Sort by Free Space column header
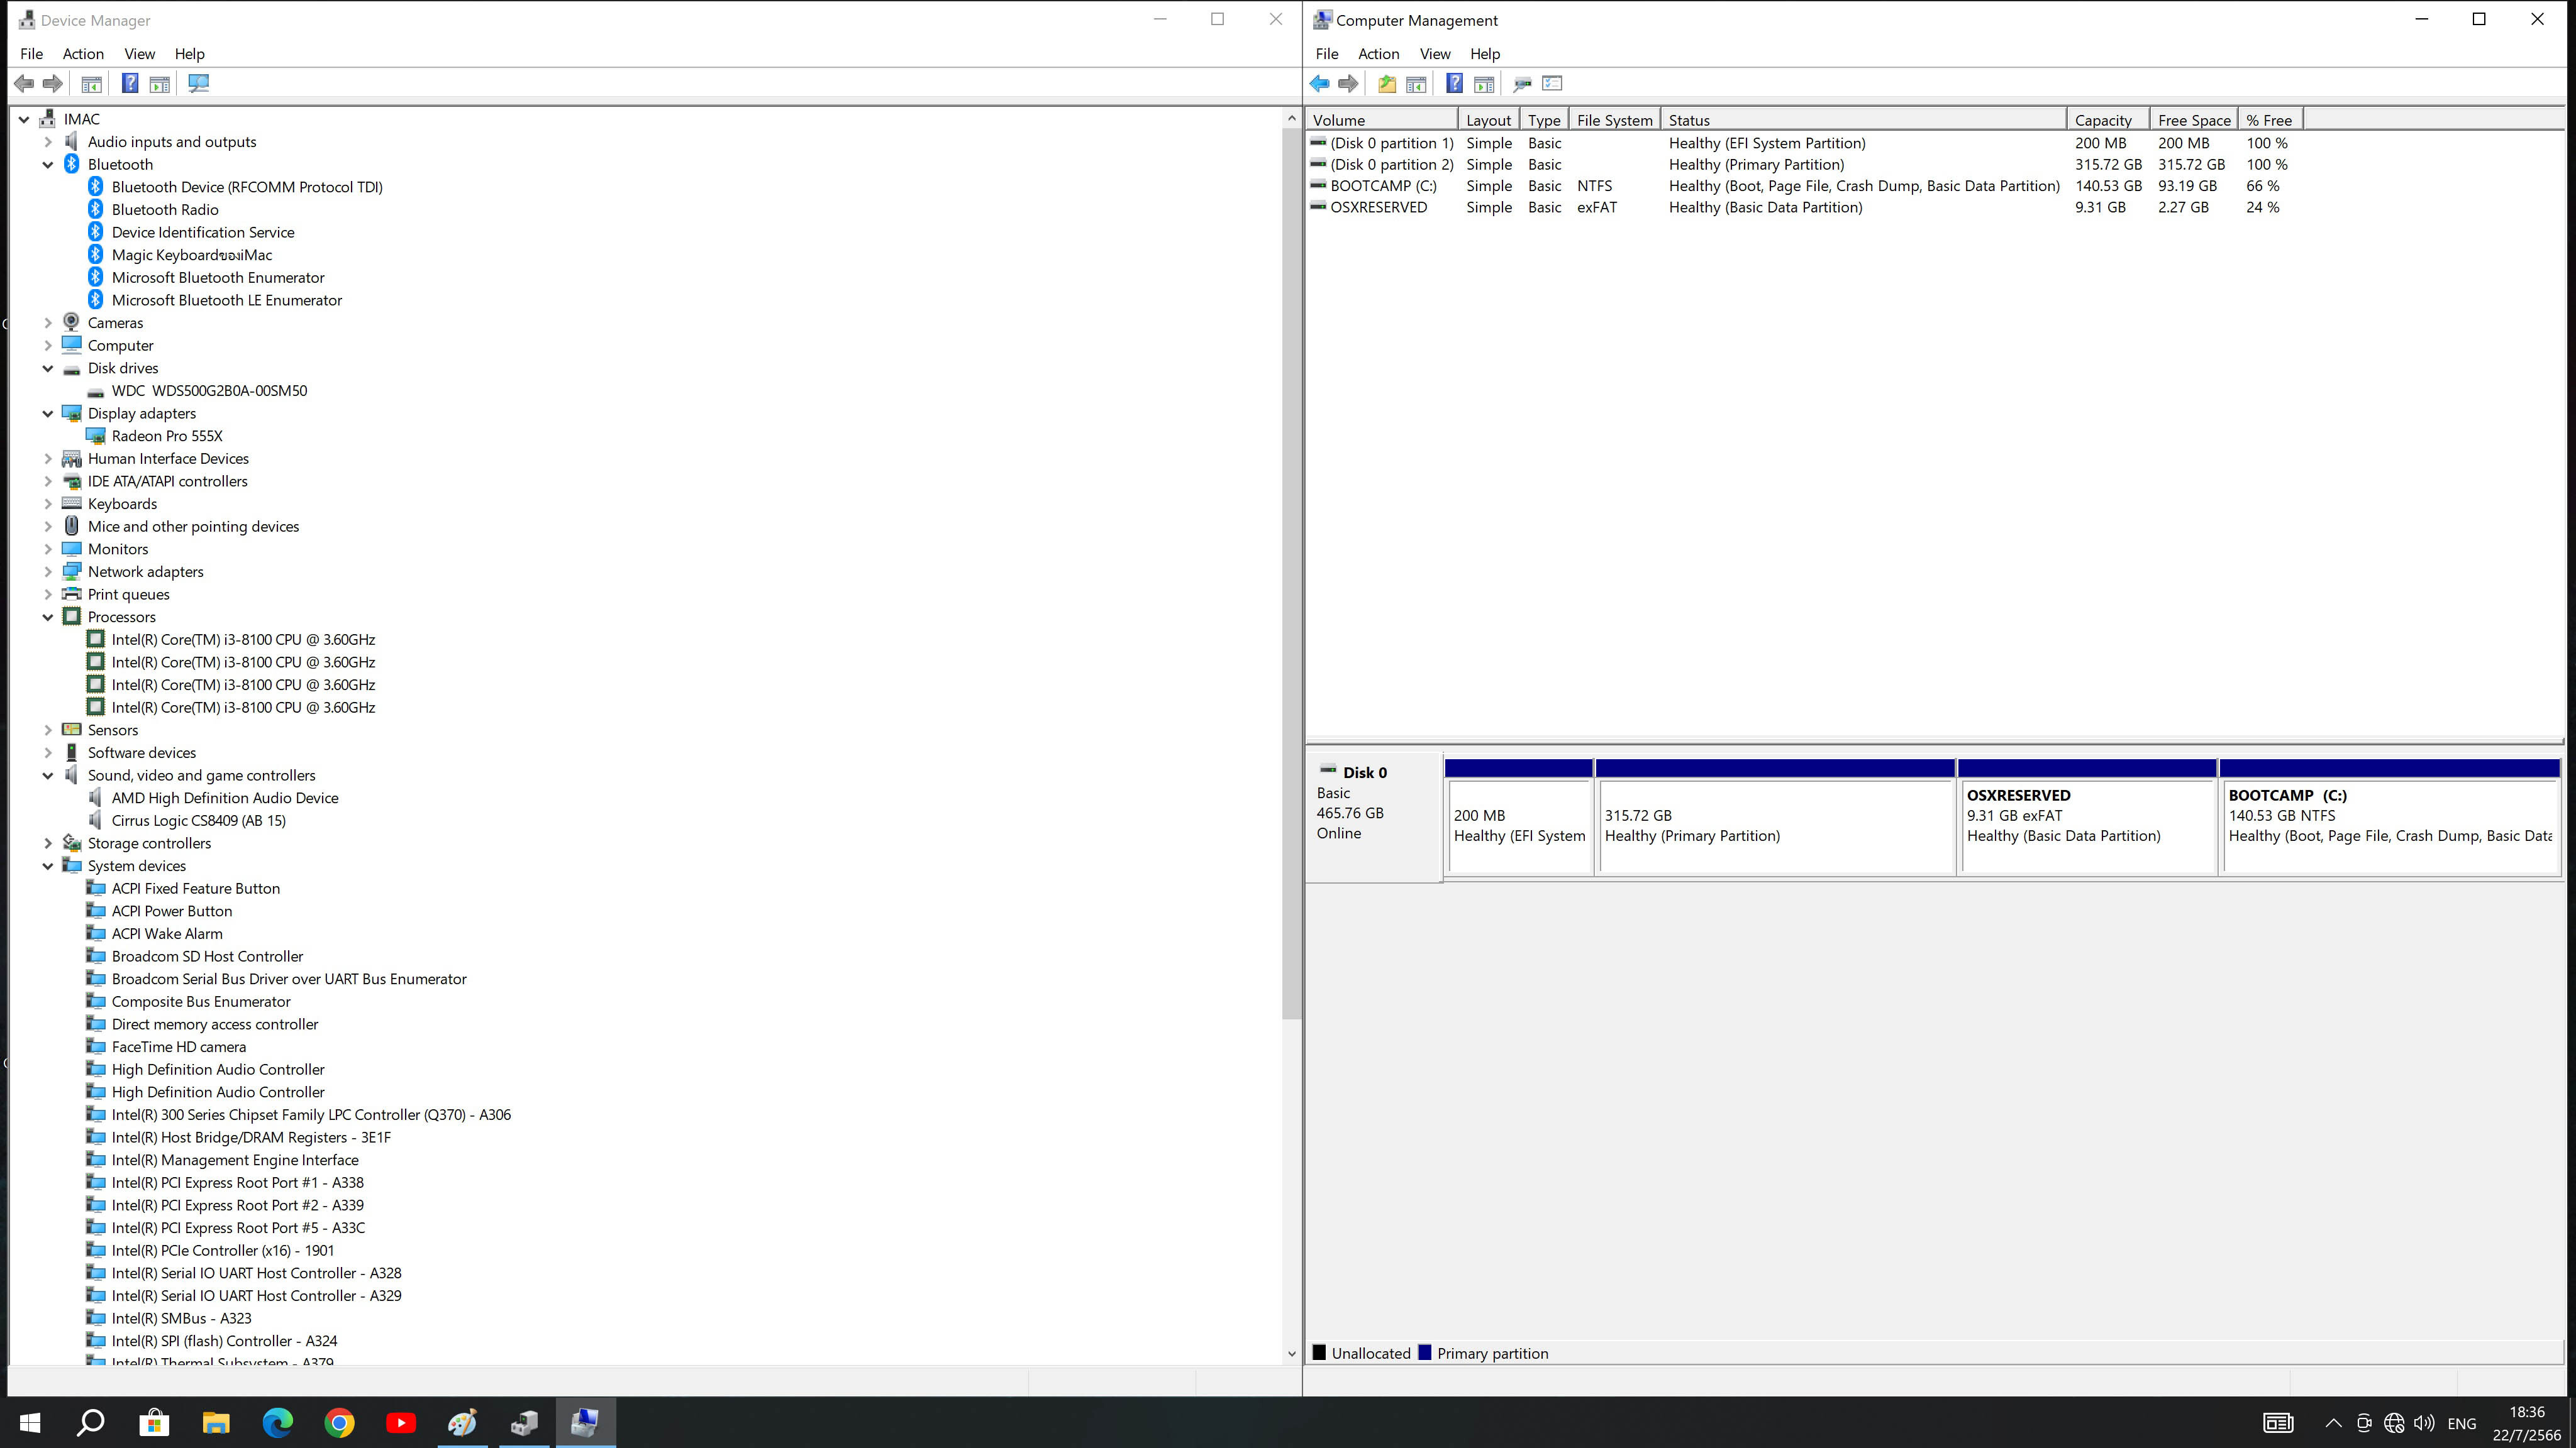Screen dimensions: 2576x1448 [x=2194, y=120]
